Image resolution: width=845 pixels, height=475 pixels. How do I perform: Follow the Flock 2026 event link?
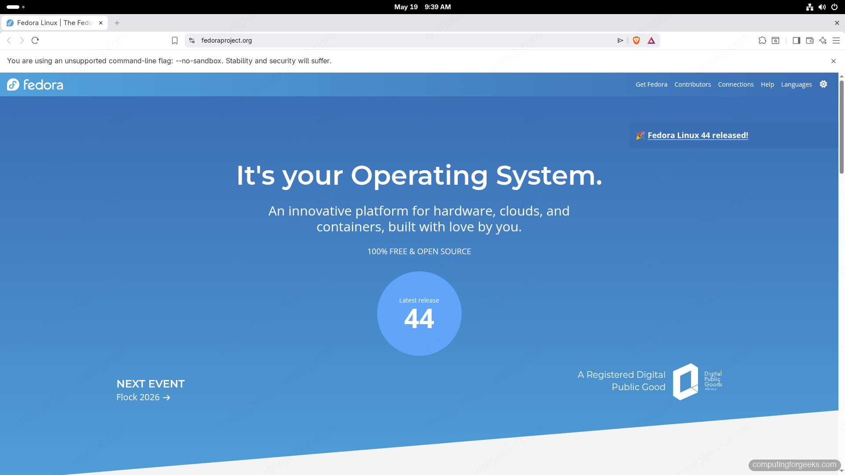coord(143,397)
